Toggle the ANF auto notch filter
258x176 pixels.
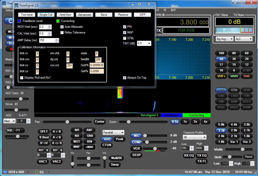point(89,130)
